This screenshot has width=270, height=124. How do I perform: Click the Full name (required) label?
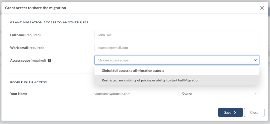25,35
